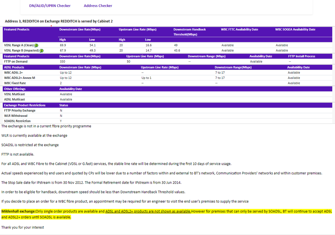The image size is (335, 235).
Task: Click the ADSL Products section header
Action: click(14, 67)
